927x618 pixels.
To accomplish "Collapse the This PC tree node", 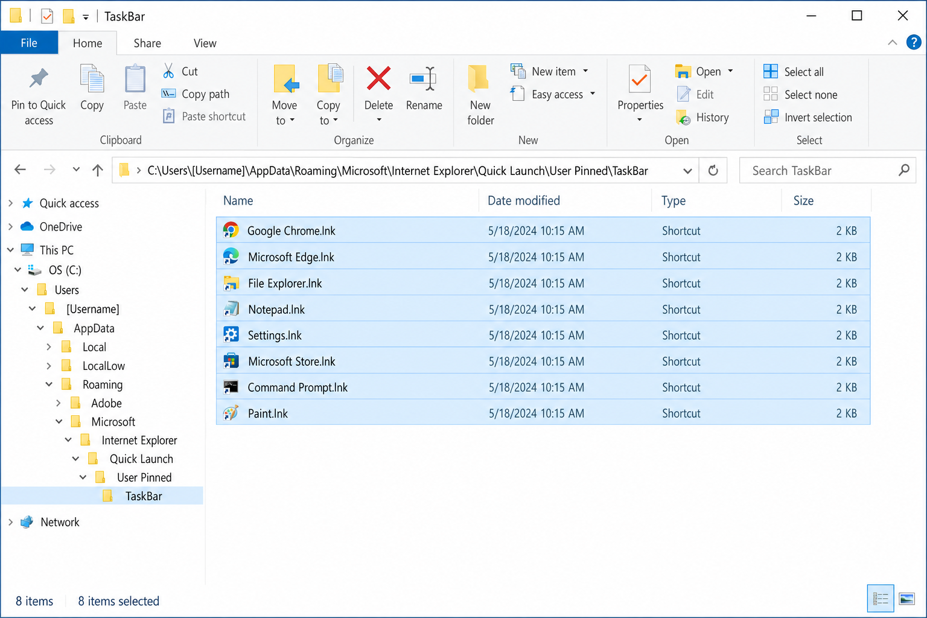I will [10, 249].
